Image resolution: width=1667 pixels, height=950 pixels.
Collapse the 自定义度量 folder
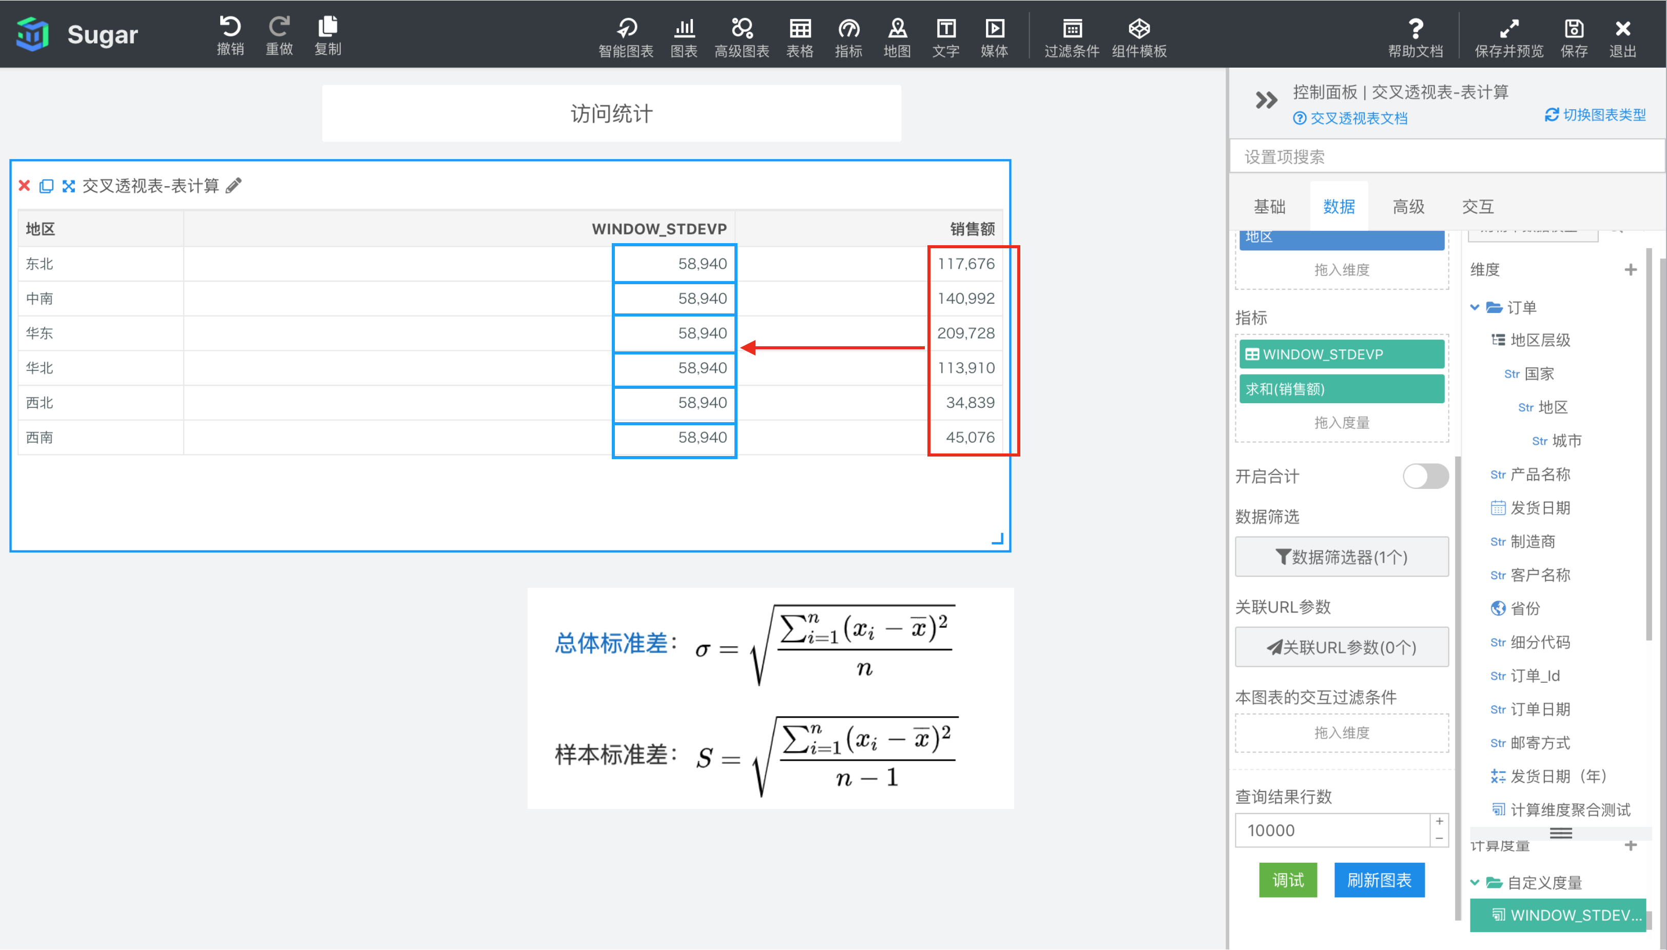pos(1475,882)
